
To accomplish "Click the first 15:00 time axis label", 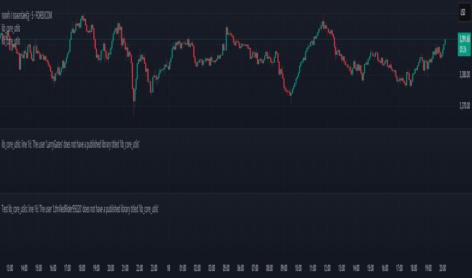I will pyautogui.click(x=38, y=268).
